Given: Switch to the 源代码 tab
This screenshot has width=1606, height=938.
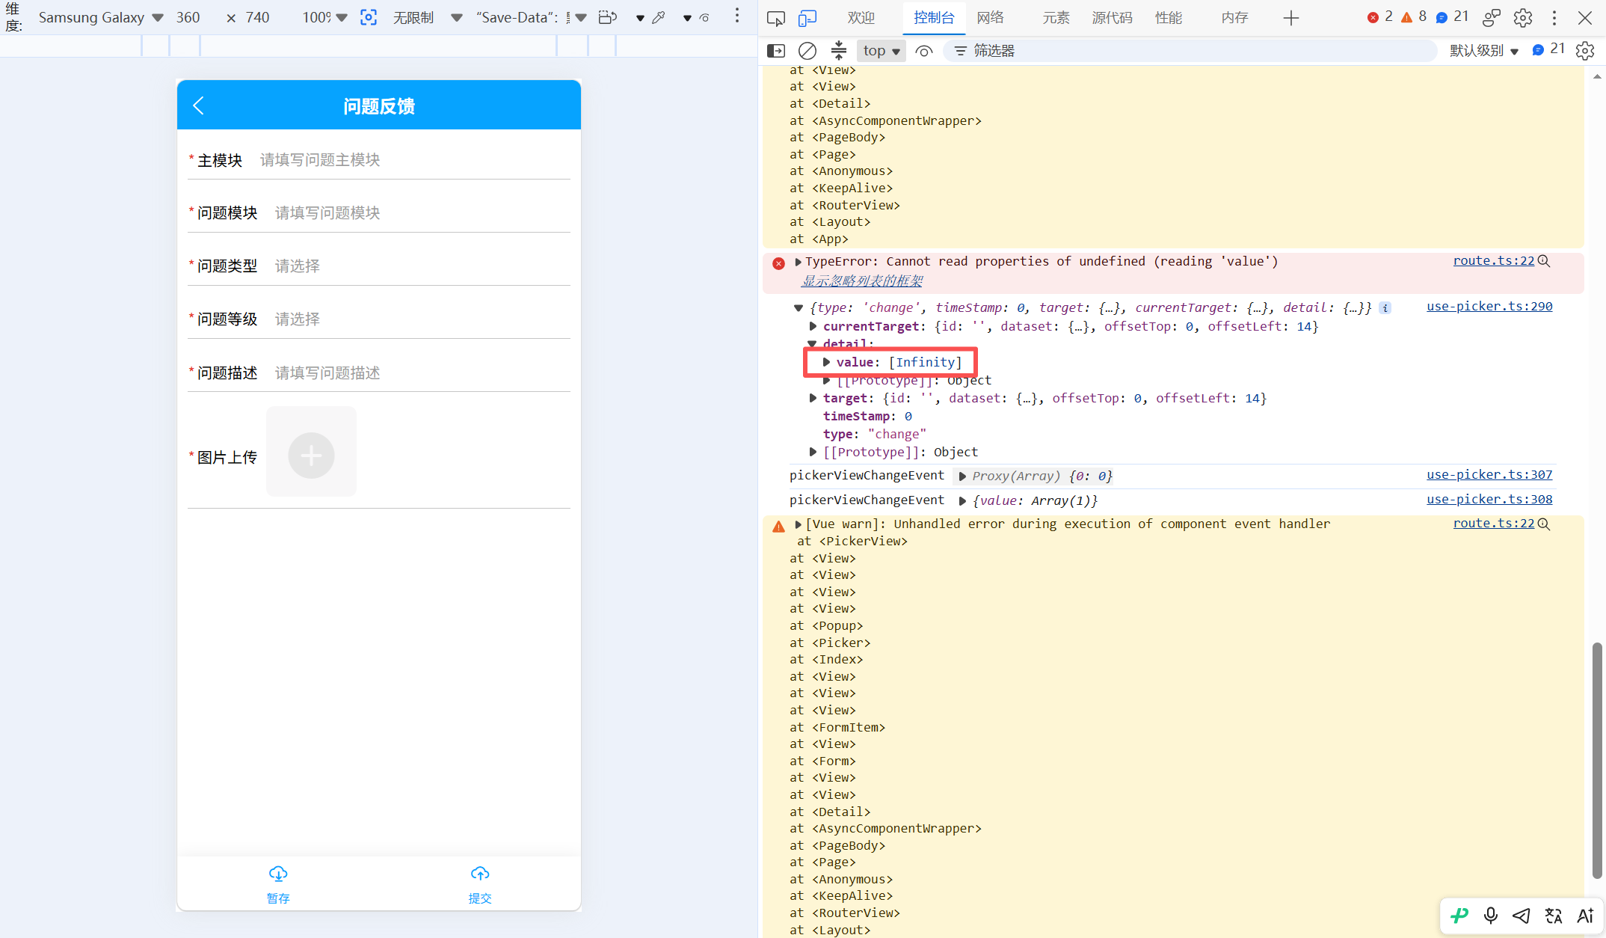Looking at the screenshot, I should pyautogui.click(x=1113, y=18).
